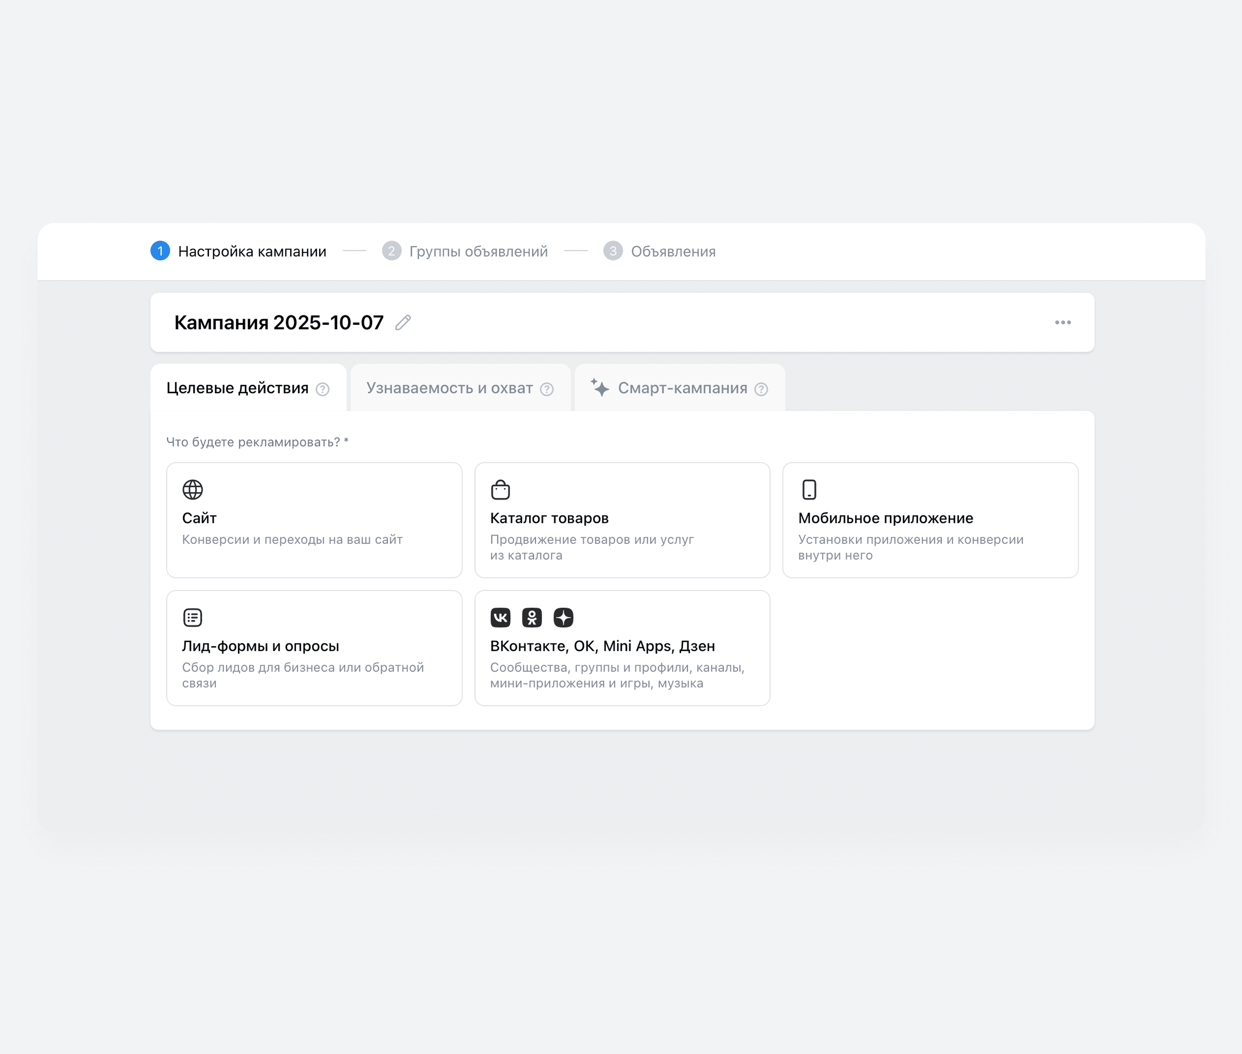Viewport: 1242px width, 1054px height.
Task: Open the three-dots campaign options menu
Action: [1062, 322]
